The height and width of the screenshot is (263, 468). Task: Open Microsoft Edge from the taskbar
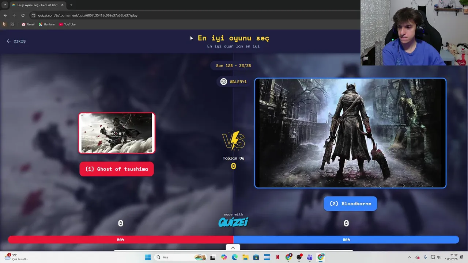234,257
